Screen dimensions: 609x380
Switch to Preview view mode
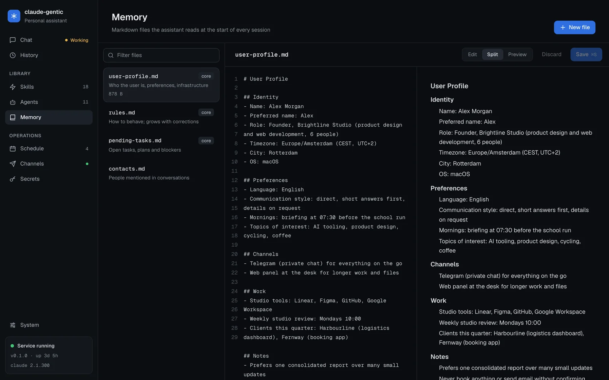[517, 54]
